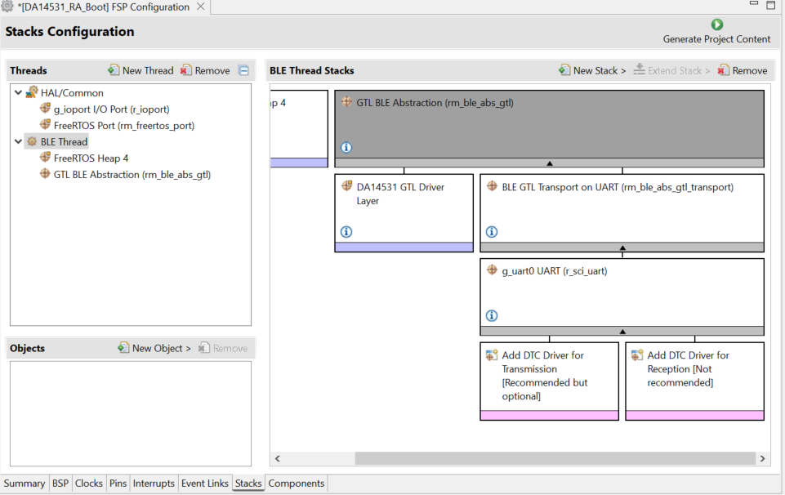Screen dimensions: 785x495
Task: Open info icon on DA14531 GTL Driver block
Action: [x=346, y=232]
